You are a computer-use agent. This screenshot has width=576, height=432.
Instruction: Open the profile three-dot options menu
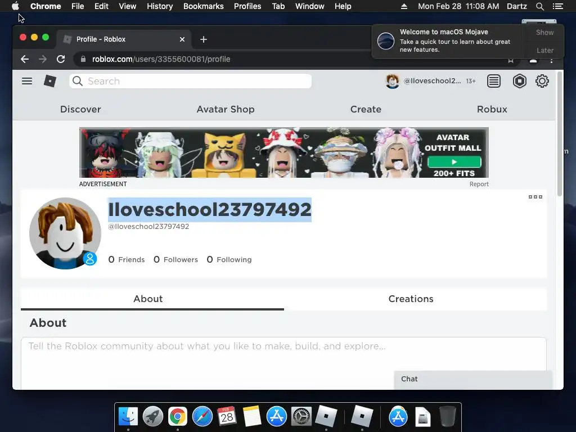535,197
